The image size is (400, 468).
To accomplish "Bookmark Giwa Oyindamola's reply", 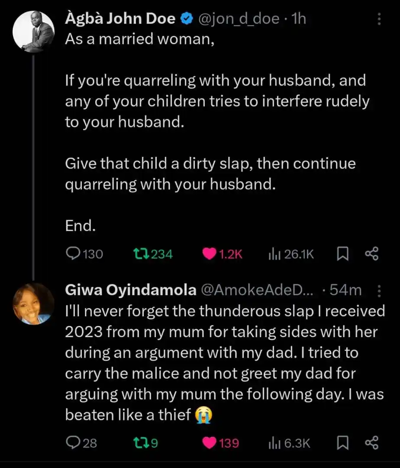I will tap(343, 443).
